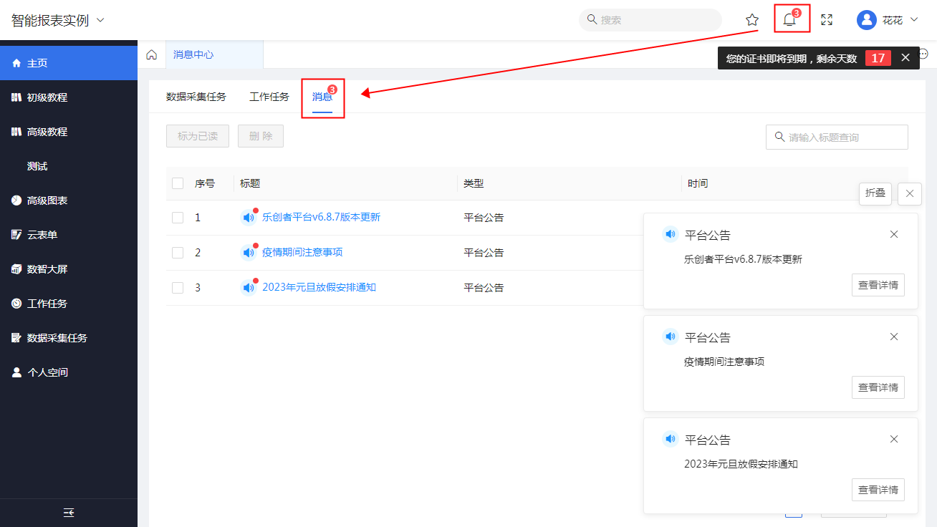Tick the checkbox for row 3
Viewport: 937px width, 527px height.
(178, 288)
